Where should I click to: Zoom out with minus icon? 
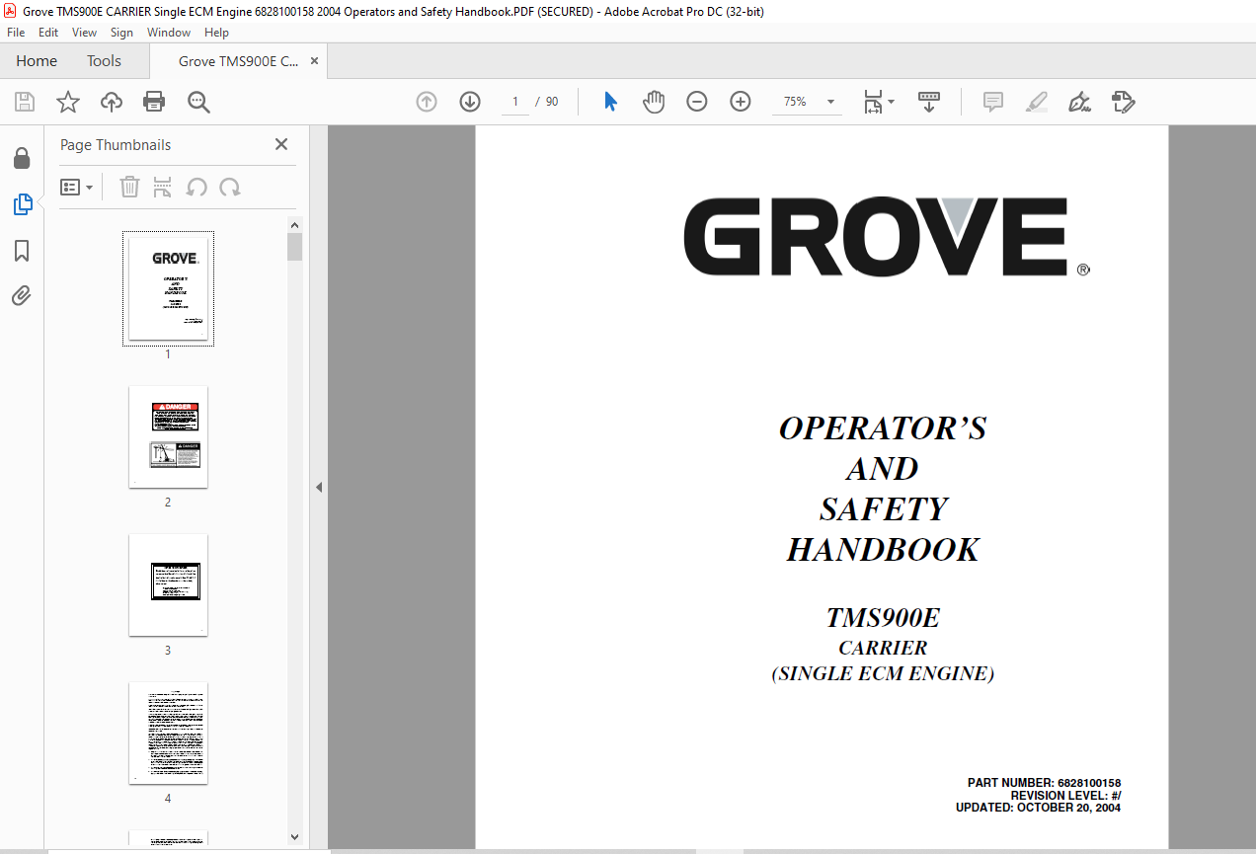pyautogui.click(x=697, y=102)
